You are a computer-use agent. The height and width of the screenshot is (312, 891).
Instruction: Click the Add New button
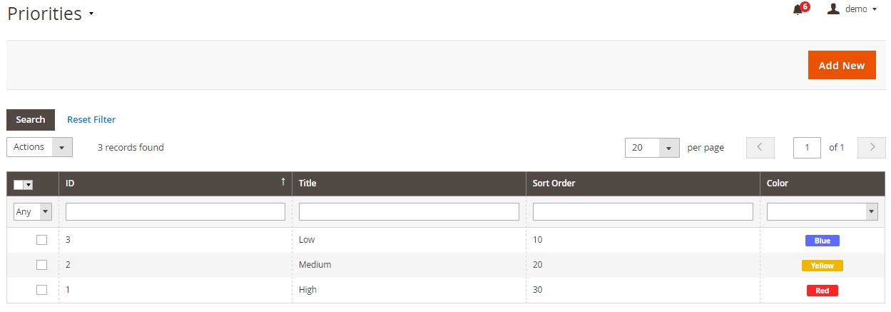pyautogui.click(x=842, y=65)
